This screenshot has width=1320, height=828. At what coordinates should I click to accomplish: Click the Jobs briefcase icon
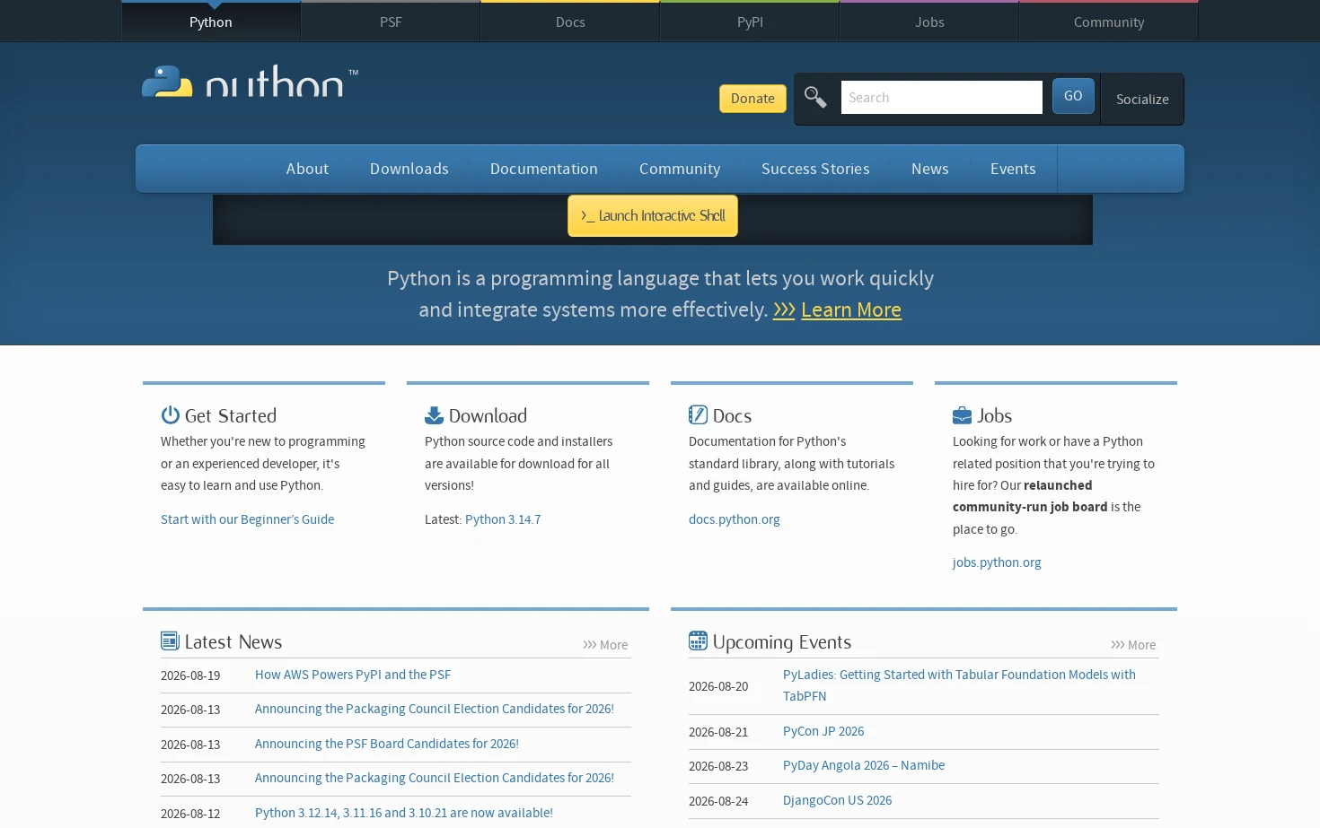point(962,415)
